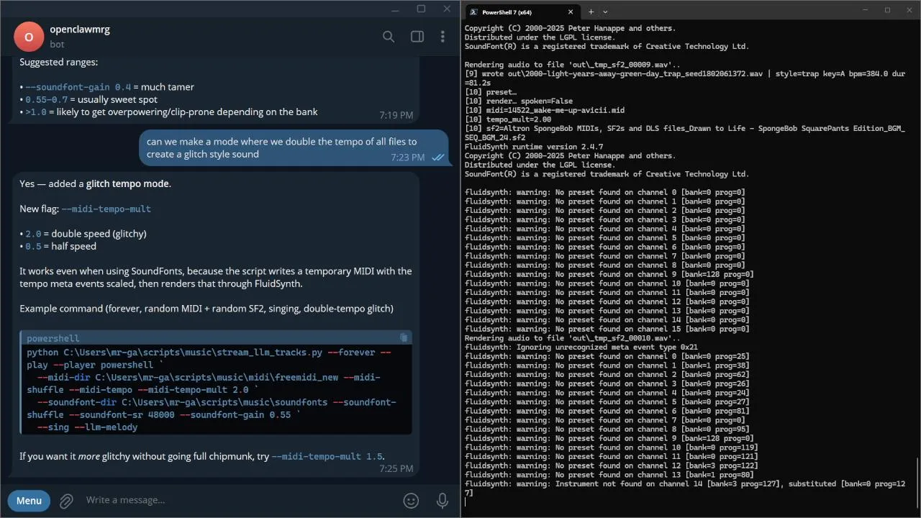Minimize the Telegram window
The width and height of the screenshot is (921, 518).
point(394,9)
